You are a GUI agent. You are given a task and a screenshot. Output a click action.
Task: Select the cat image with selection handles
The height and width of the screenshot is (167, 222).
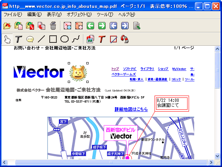pos(78,73)
